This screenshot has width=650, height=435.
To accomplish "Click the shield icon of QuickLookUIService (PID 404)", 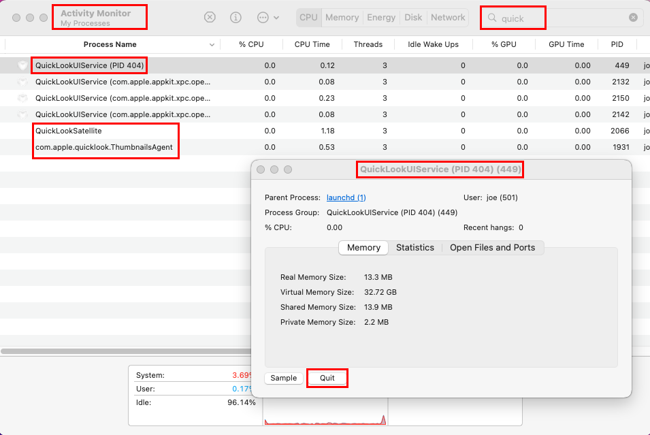I will (22, 65).
